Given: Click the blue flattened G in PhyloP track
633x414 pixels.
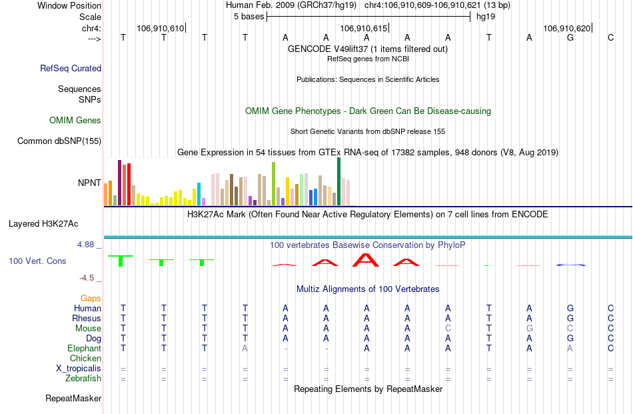Looking at the screenshot, I should point(570,265).
